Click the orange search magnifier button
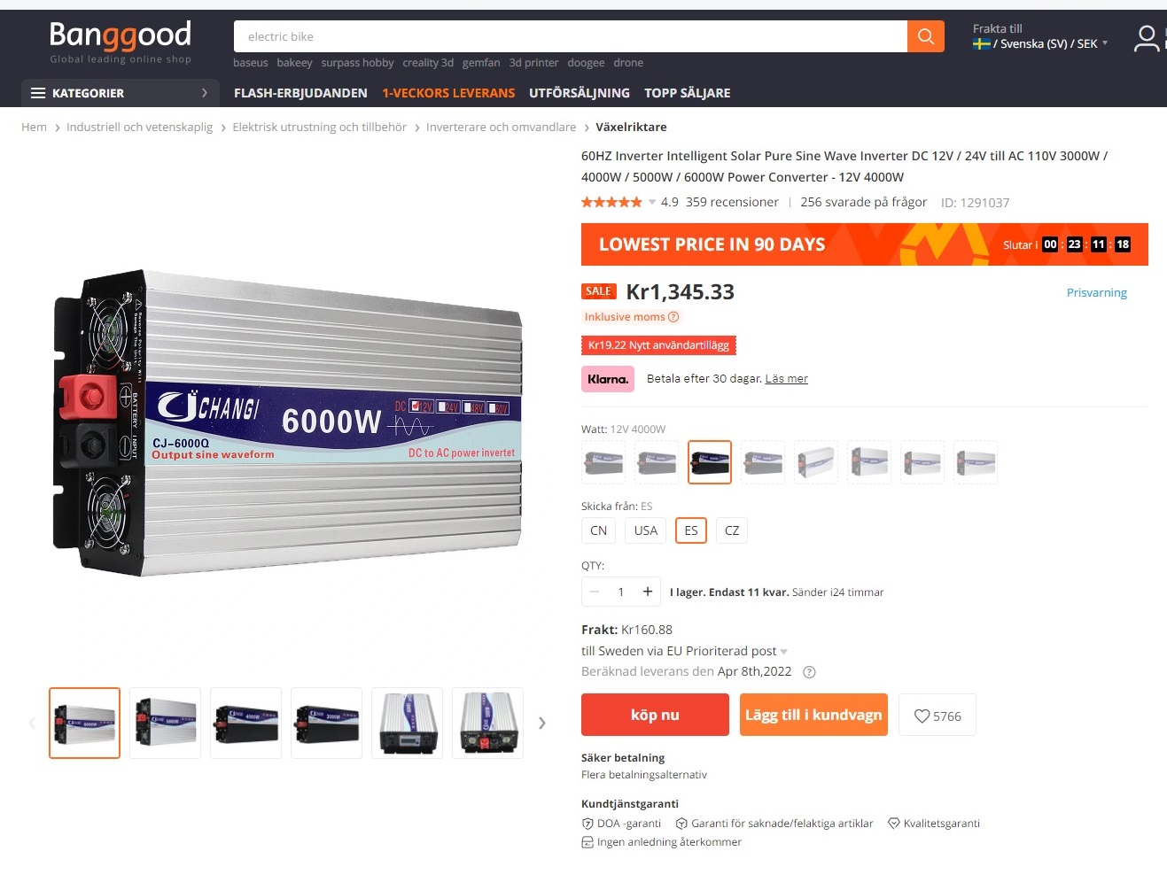 coord(925,36)
